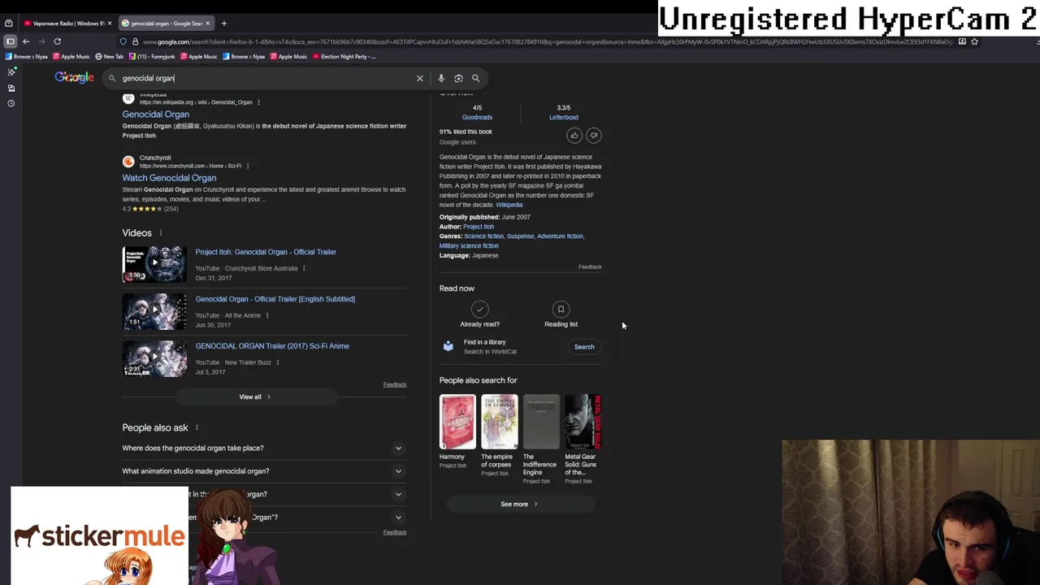Open options for Crunchyroll Store Australia video
1040x585 pixels.
304,268
